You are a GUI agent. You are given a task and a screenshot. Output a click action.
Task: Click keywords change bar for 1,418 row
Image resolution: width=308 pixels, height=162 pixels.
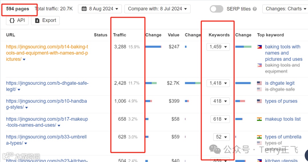(243, 83)
